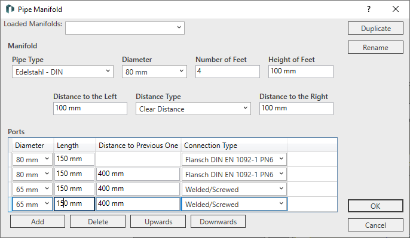Viewport: 410px width, 238px height.
Task: Open connection type dropdown in first port row
Action: pyautogui.click(x=234, y=159)
